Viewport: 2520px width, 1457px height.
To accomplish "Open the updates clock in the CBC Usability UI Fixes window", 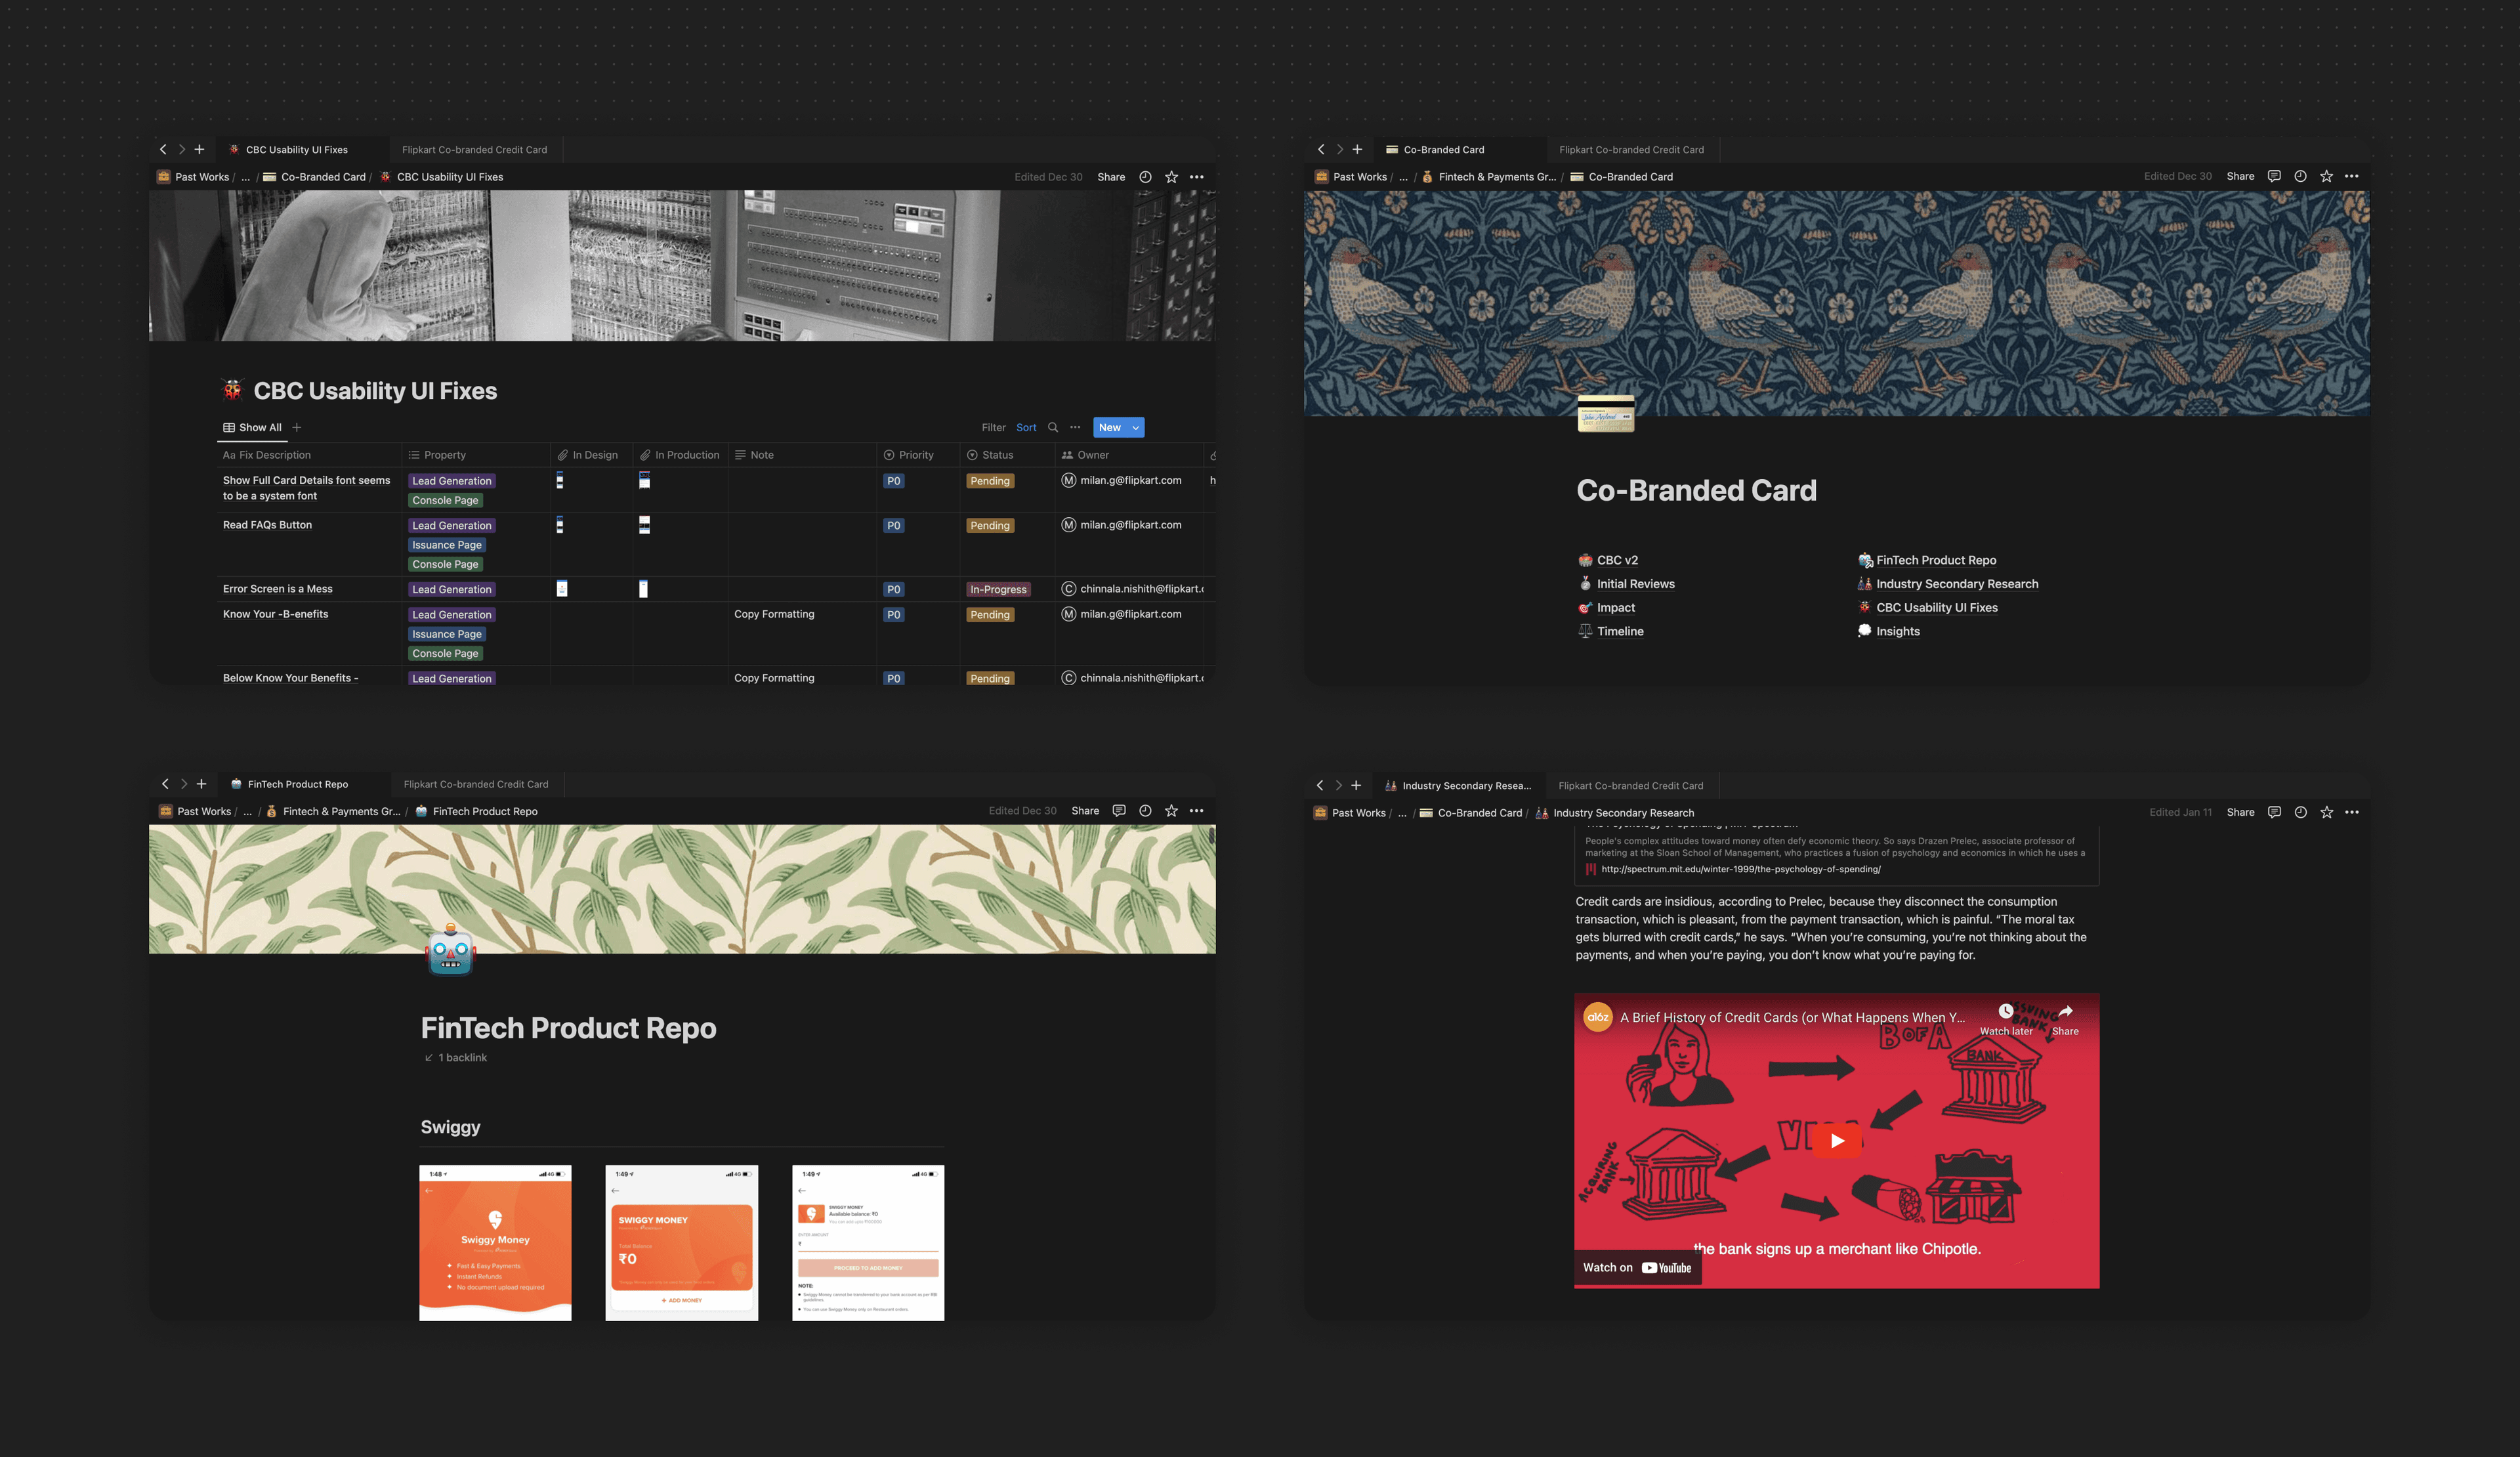I will [x=1145, y=177].
